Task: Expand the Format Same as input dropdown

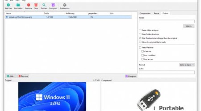Action: [187, 65]
